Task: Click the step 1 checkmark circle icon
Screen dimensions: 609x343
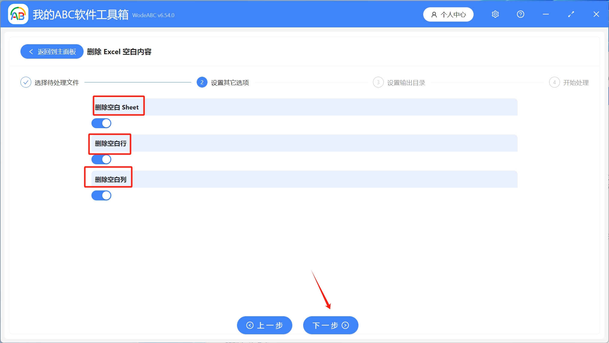Action: click(x=26, y=82)
